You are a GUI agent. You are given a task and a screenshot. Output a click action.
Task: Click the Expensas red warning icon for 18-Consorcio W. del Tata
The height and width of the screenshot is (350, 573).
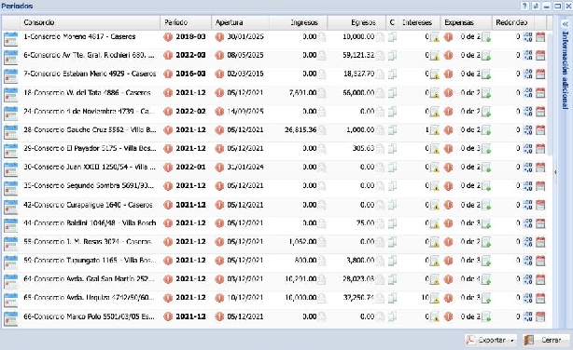tap(448, 93)
